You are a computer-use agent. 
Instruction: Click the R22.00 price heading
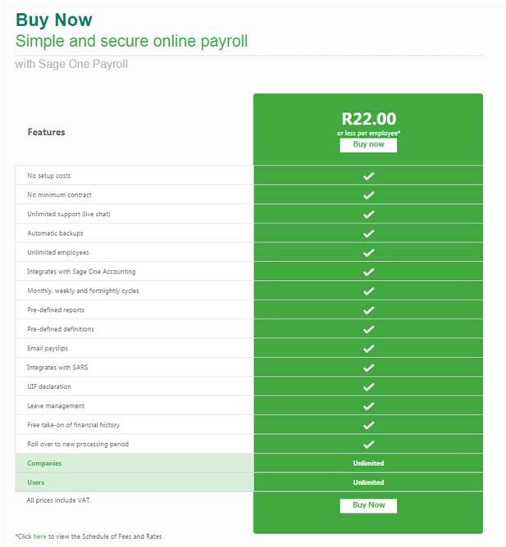369,119
